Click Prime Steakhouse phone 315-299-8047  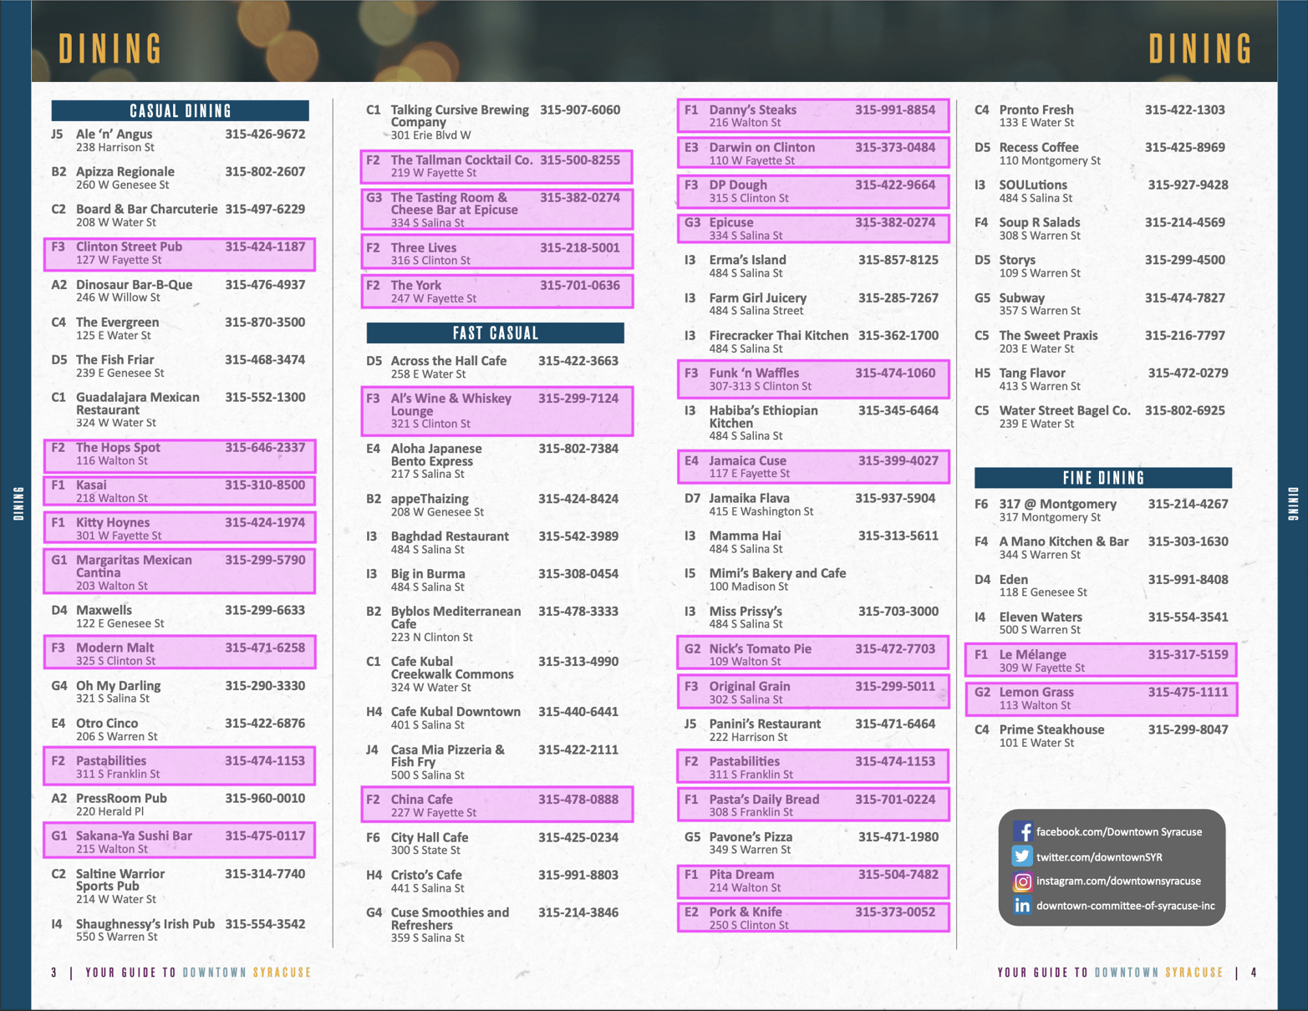(x=1188, y=729)
